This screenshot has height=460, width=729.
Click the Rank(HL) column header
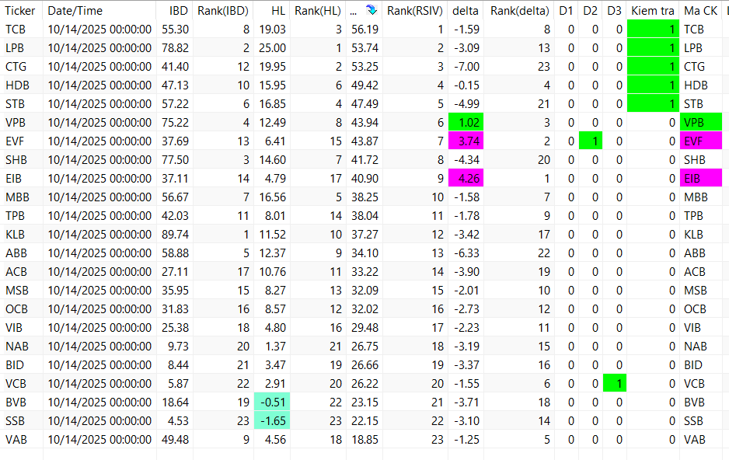pyautogui.click(x=318, y=10)
